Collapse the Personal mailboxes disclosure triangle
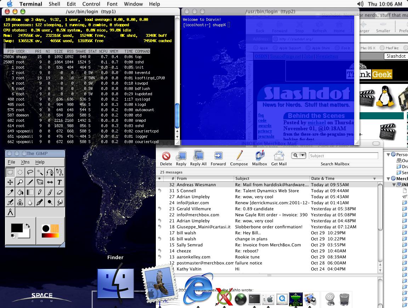Viewport: 408px width, 308px height. click(x=389, y=155)
